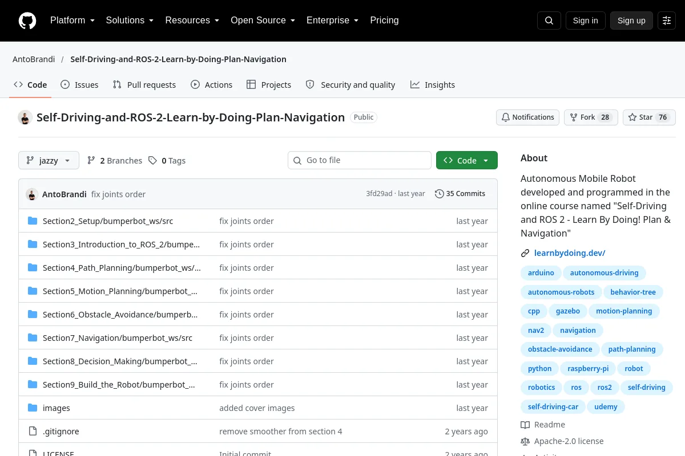Focus the Go to file search field
The width and height of the screenshot is (685, 456).
(x=360, y=160)
